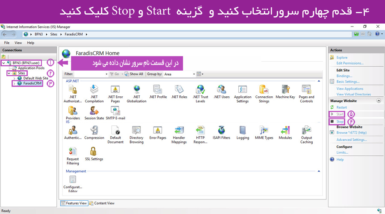
Task: Browse the site on port 6772
Action: click(351, 133)
